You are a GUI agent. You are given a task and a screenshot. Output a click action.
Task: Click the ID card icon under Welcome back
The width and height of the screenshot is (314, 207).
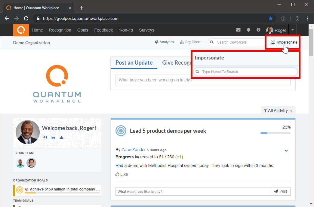pyautogui.click(x=53, y=138)
